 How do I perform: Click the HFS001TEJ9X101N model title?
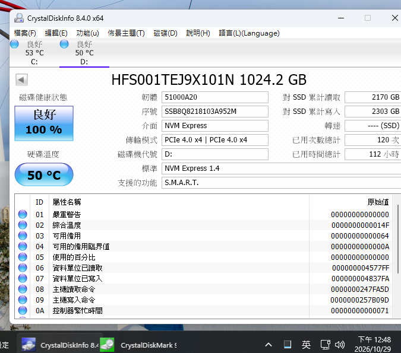(x=209, y=80)
